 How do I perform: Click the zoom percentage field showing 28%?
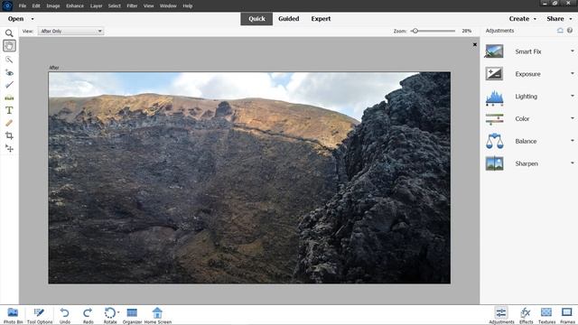(467, 31)
